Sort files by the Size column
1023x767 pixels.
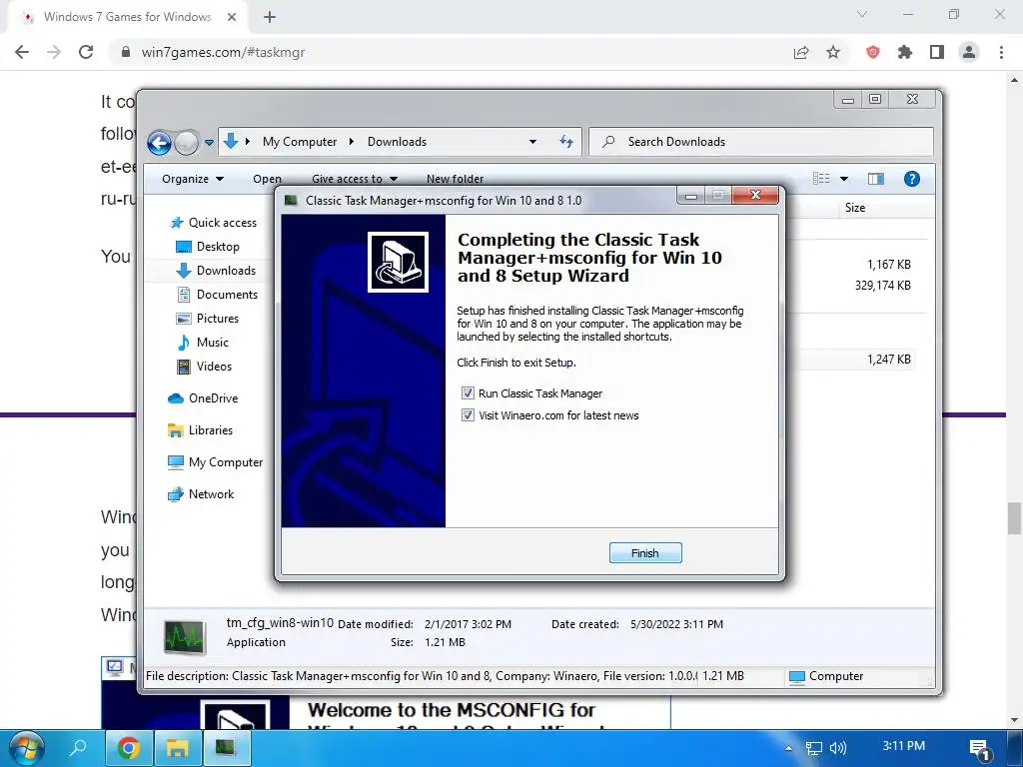pos(855,208)
